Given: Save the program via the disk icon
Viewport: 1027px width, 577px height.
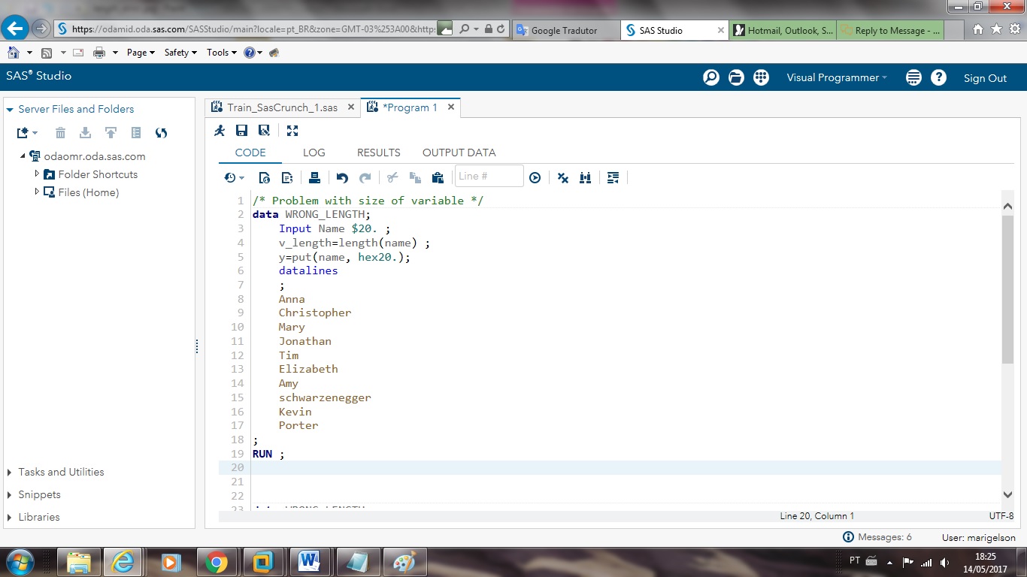Looking at the screenshot, I should pyautogui.click(x=241, y=131).
